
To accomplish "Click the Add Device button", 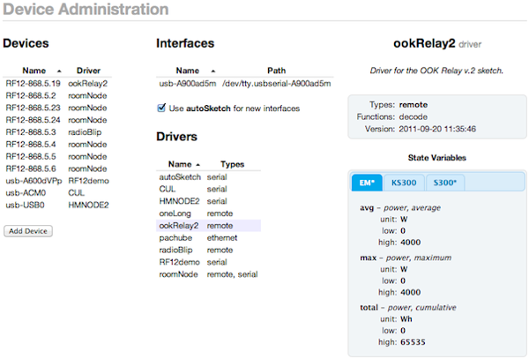I will point(28,231).
